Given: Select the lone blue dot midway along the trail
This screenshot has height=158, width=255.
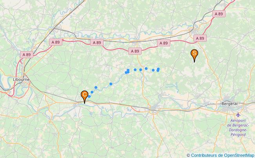Looking at the screenshot, I should point(111,84).
